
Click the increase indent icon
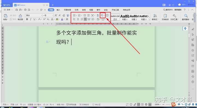[88, 15]
